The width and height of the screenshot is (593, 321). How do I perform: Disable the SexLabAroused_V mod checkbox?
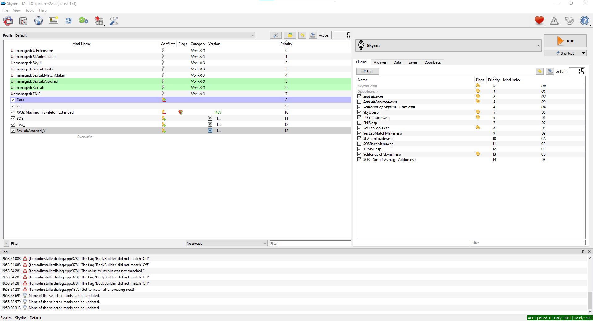click(x=13, y=131)
